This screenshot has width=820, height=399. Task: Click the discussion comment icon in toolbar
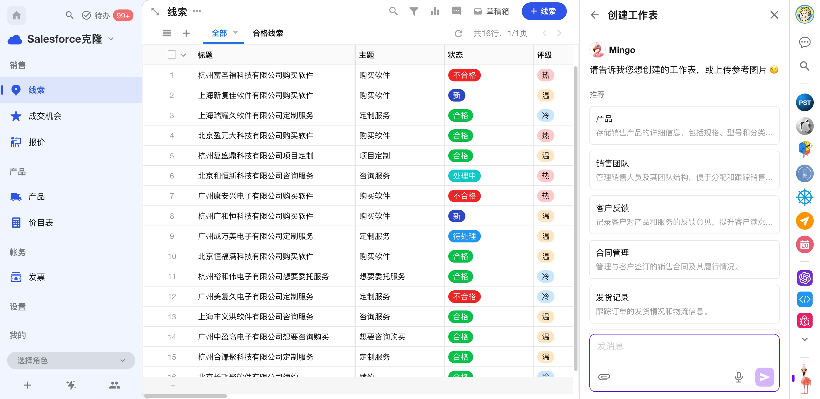pyautogui.click(x=456, y=12)
